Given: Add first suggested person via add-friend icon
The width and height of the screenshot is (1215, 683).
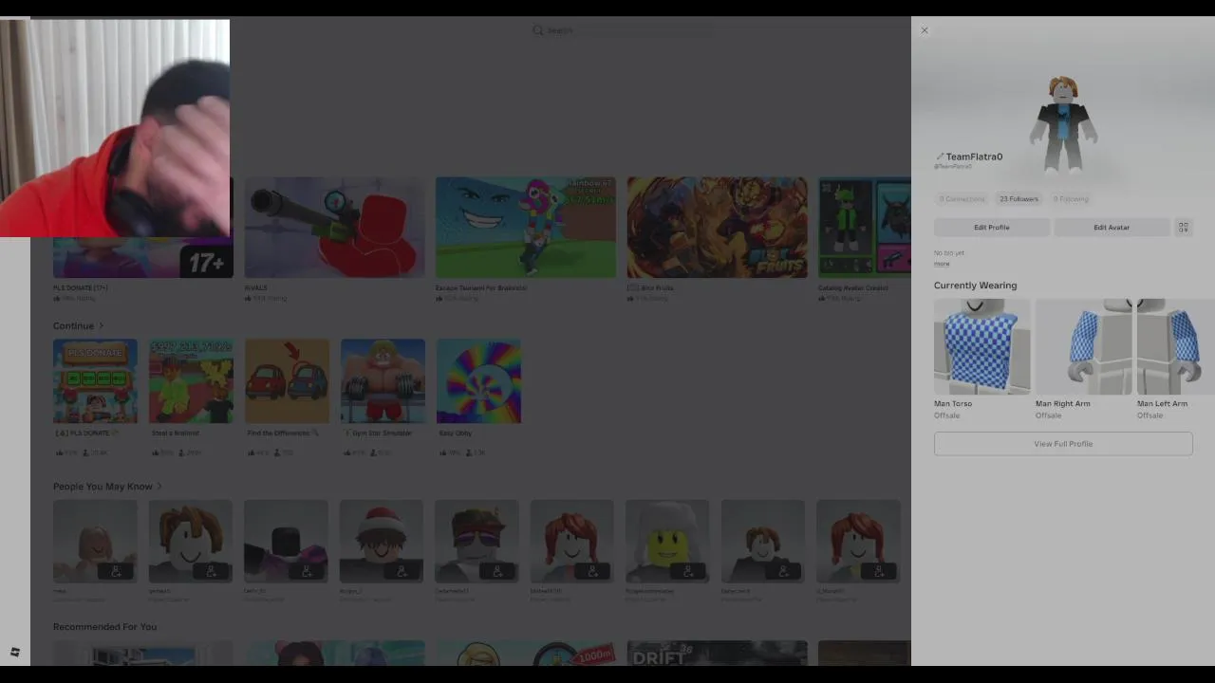Looking at the screenshot, I should click(x=116, y=571).
